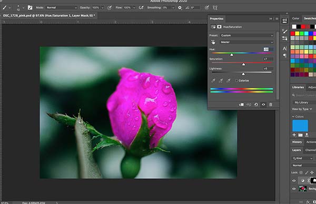Viewport: 316px width, 204px height.
Task: Open the Opacity percentage dropdown arrow
Action: click(102, 8)
